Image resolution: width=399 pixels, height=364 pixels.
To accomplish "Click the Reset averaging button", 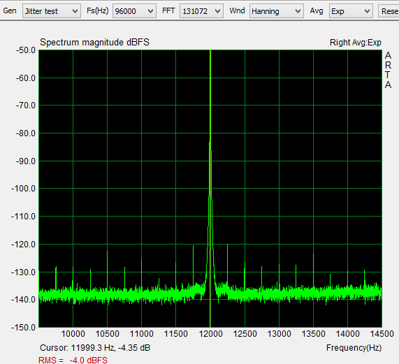I will (389, 11).
